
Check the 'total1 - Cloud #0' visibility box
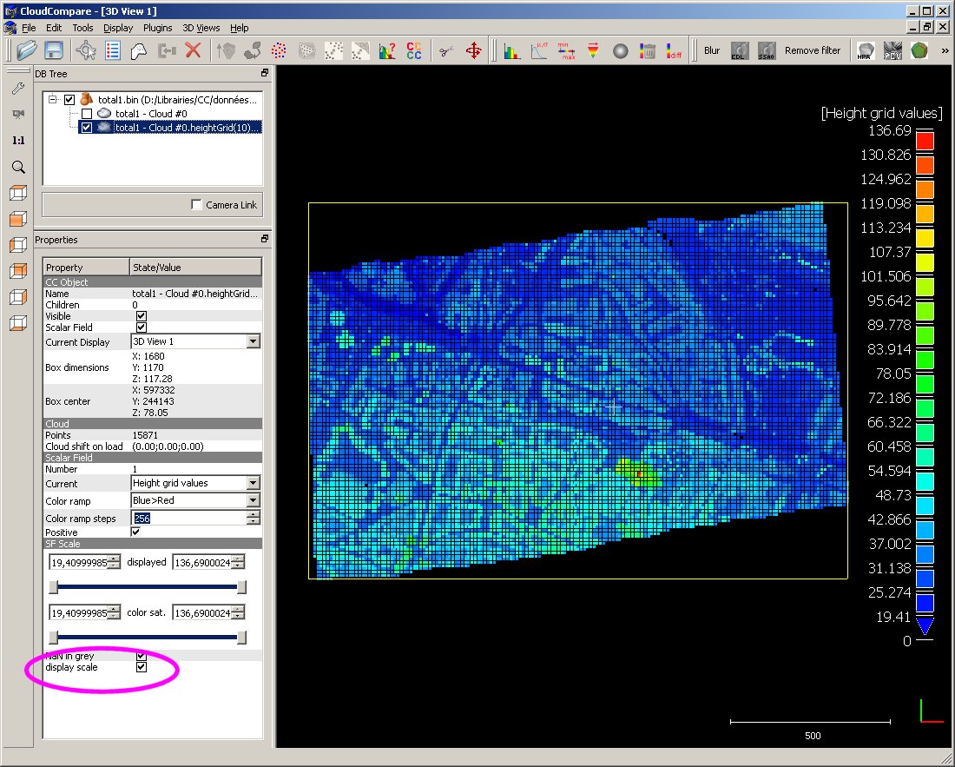point(86,114)
